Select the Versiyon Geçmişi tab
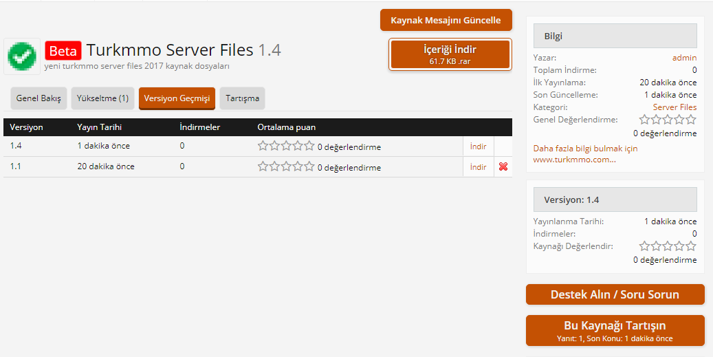The image size is (713, 357). [177, 98]
